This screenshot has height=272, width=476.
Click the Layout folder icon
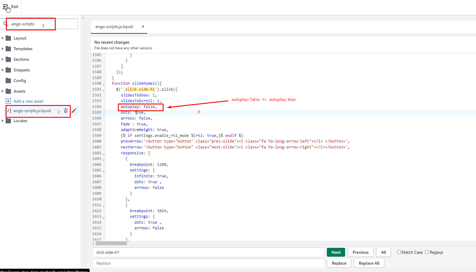8,38
